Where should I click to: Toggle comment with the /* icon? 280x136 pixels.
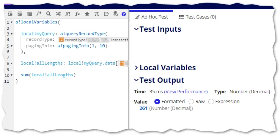click(39, 14)
